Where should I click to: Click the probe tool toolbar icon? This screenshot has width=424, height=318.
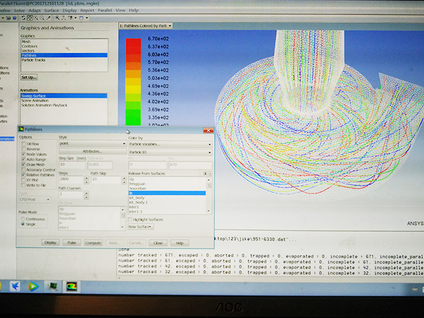48,18
